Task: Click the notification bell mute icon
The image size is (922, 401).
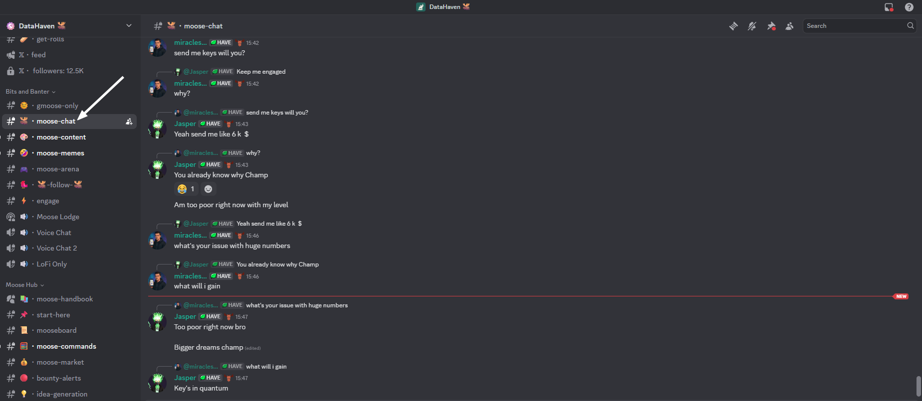Action: (752, 26)
